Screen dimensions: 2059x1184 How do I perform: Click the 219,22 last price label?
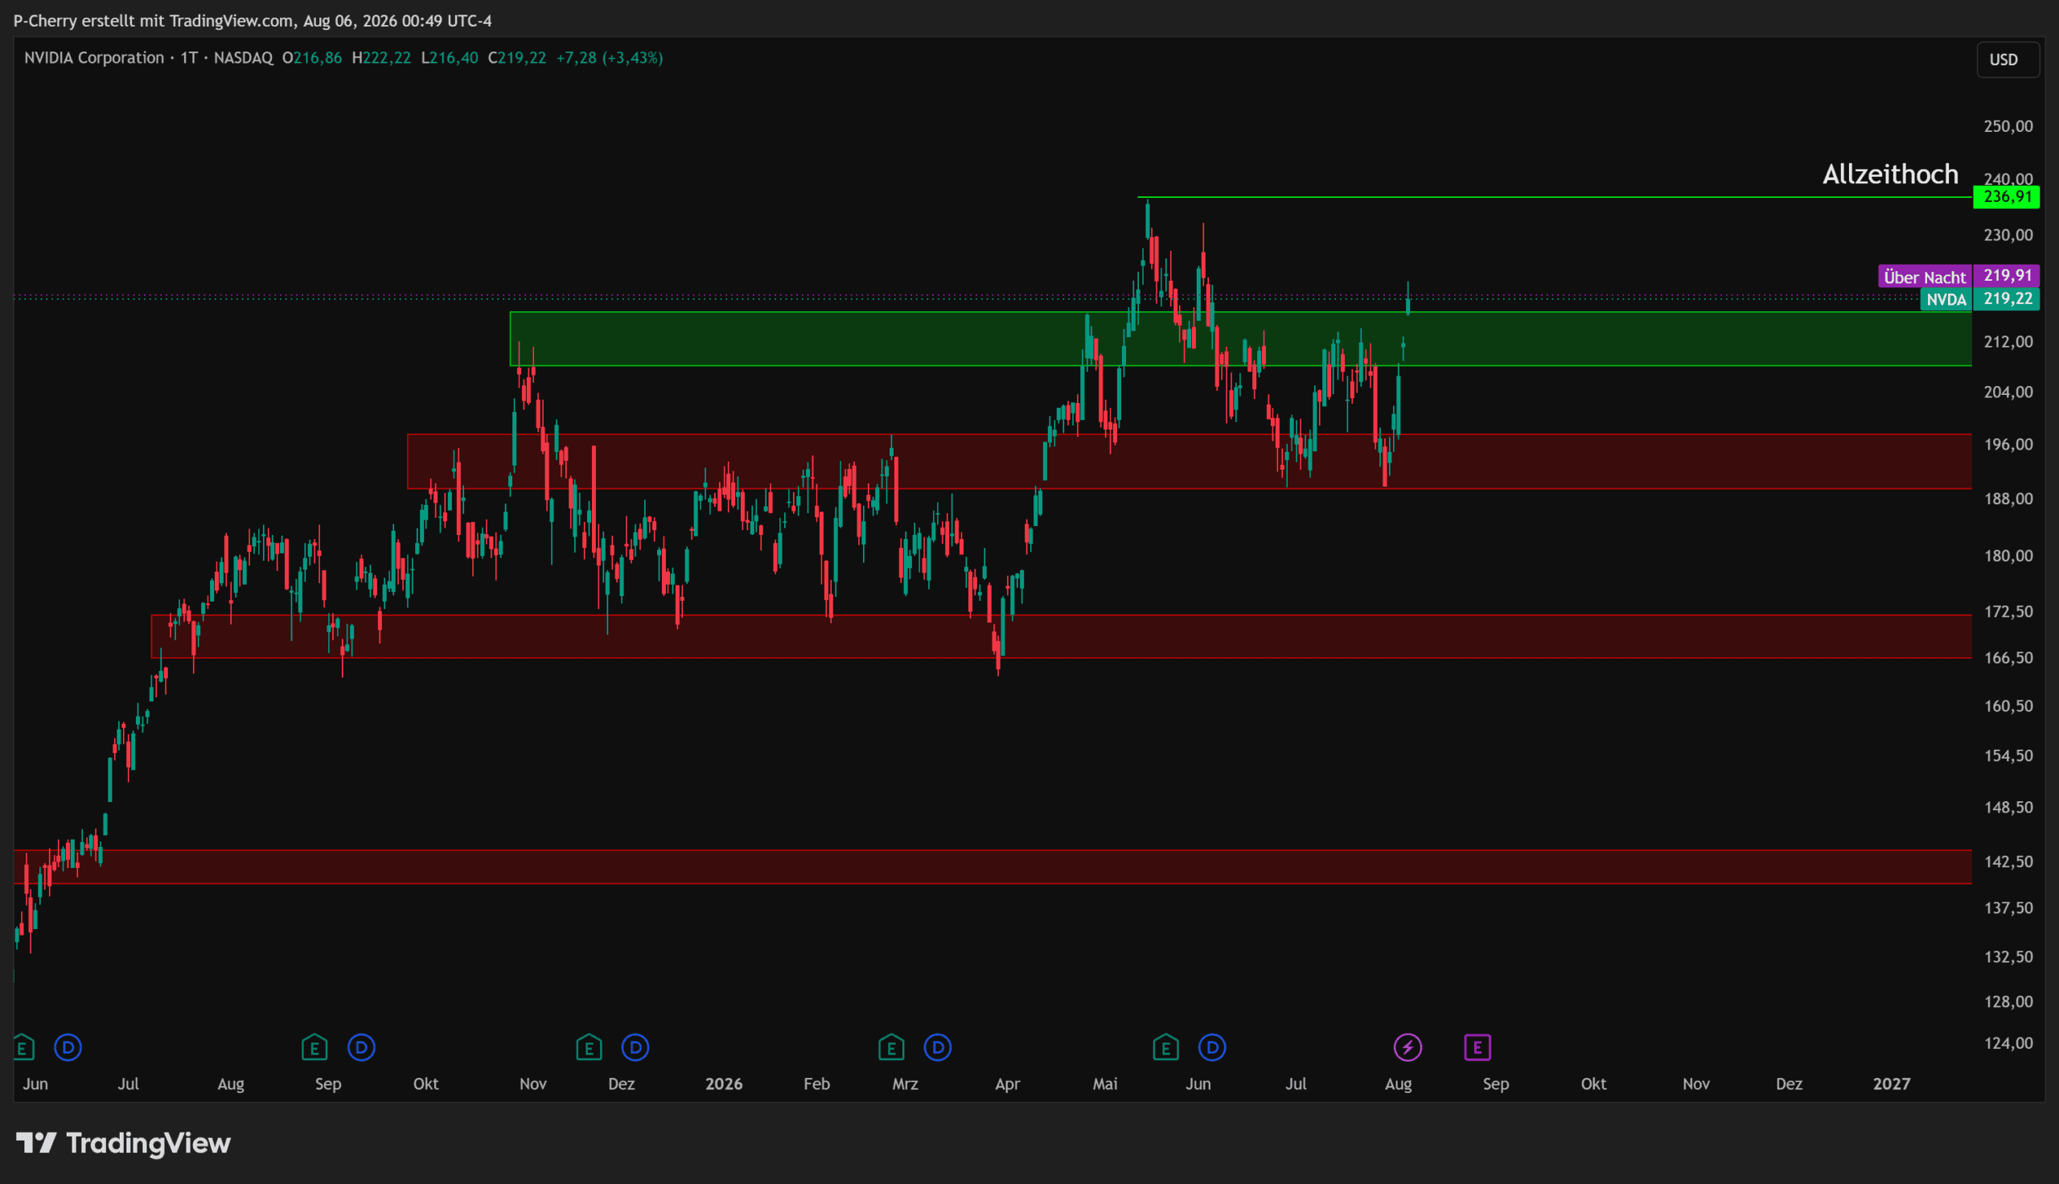(x=2006, y=298)
